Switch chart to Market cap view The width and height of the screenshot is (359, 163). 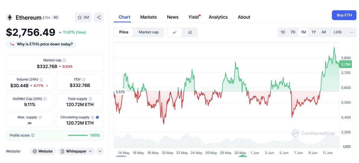click(x=148, y=32)
